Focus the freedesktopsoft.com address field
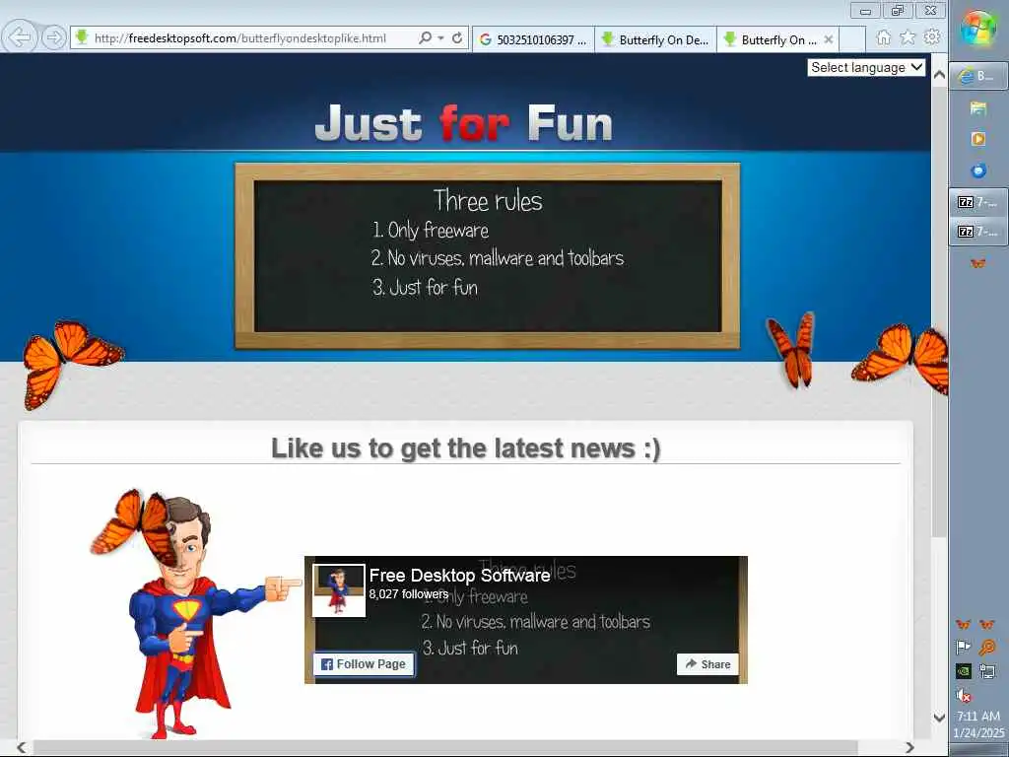Viewport: 1009px width, 757px height. coord(240,38)
